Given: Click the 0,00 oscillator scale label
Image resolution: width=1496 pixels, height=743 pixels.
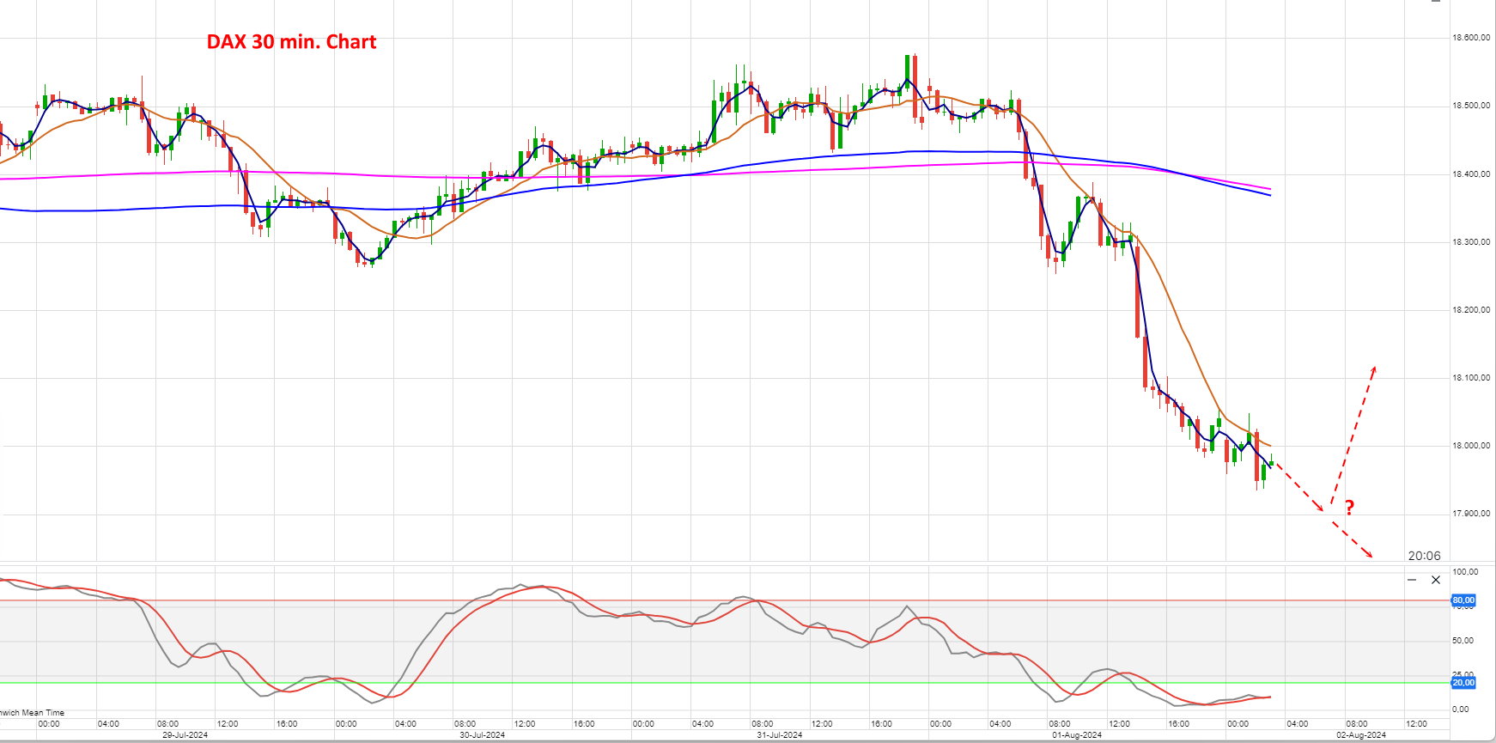Looking at the screenshot, I should click(x=1460, y=710).
